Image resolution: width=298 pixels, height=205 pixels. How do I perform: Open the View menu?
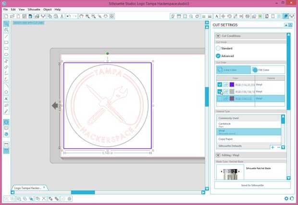22,9
